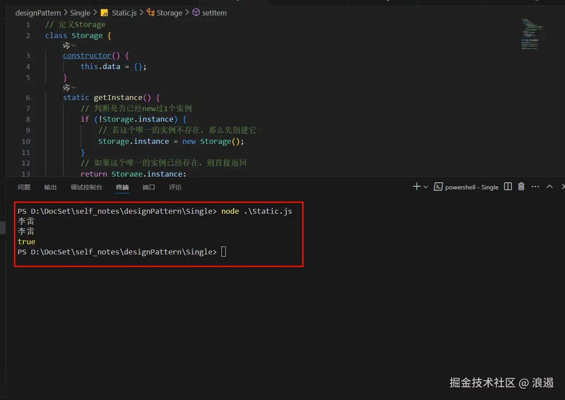This screenshot has width=565, height=400.
Task: Click the 'true' output line in terminal
Action: coord(27,242)
